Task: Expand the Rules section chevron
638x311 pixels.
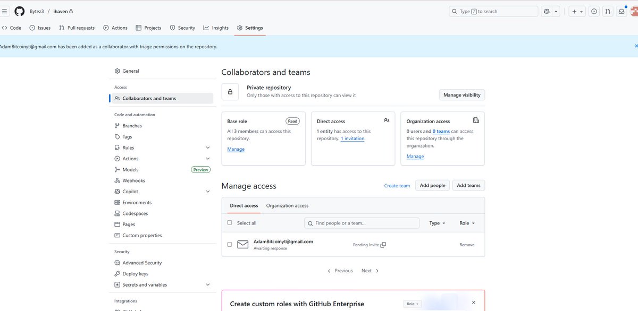Action: point(207,148)
